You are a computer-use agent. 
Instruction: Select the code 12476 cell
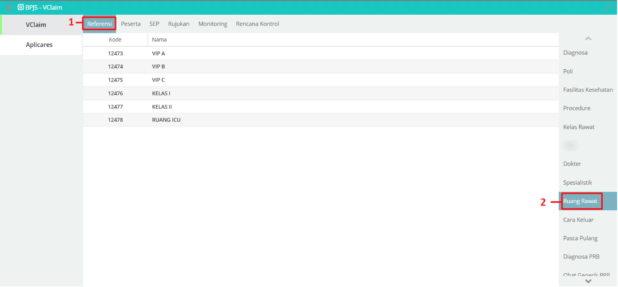[115, 93]
